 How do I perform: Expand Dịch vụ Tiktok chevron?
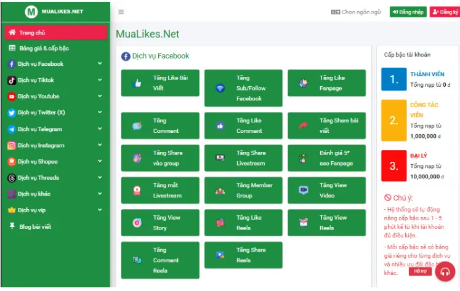pyautogui.click(x=100, y=80)
